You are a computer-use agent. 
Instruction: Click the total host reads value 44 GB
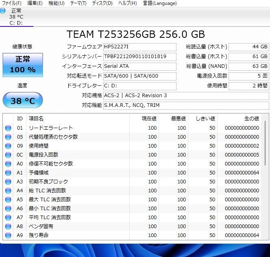pyautogui.click(x=248, y=47)
